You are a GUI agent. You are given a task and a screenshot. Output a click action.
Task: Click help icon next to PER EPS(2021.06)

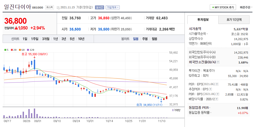click(x=217, y=84)
